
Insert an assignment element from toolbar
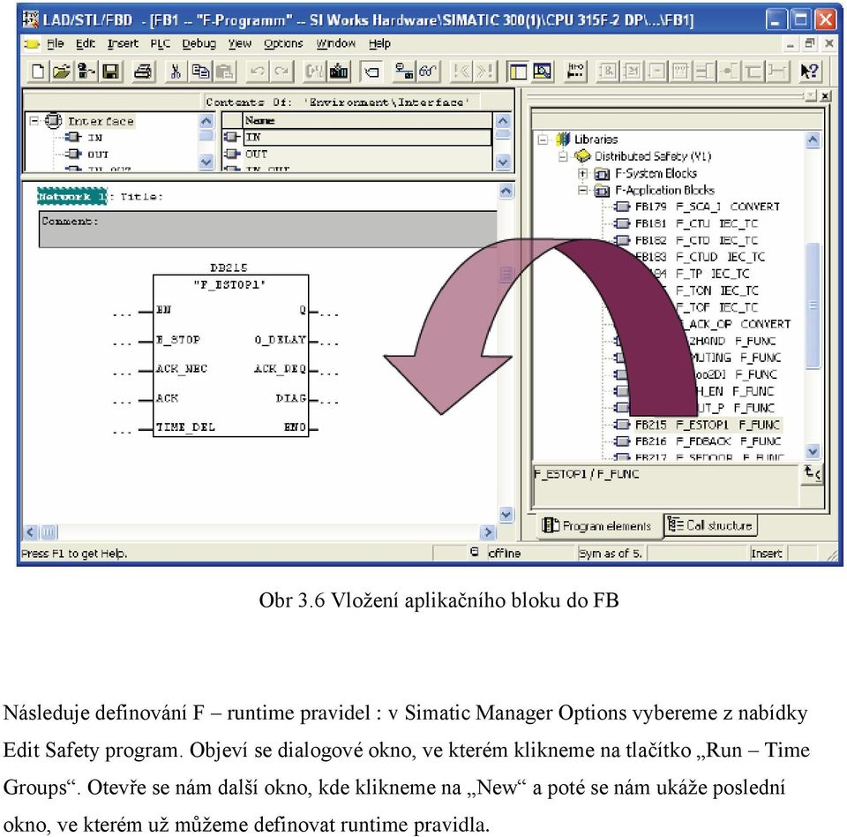[656, 72]
